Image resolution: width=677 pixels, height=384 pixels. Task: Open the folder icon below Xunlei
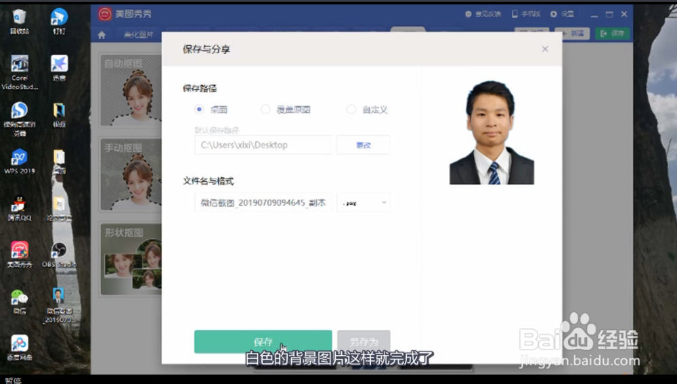click(59, 114)
